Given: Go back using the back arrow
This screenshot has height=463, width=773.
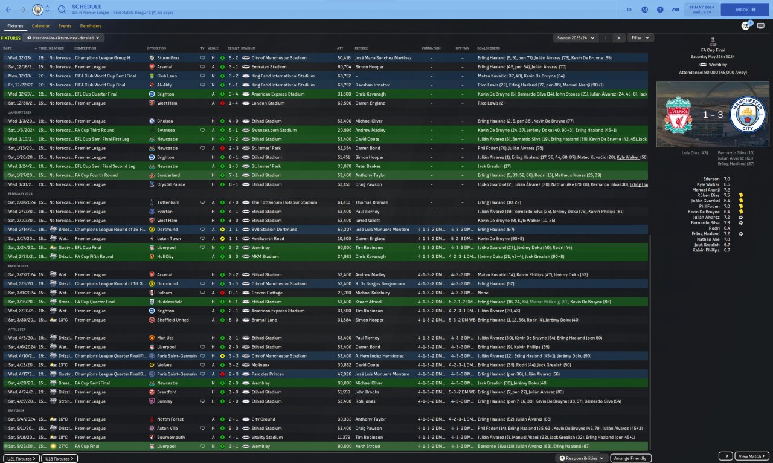Looking at the screenshot, I should (x=8, y=10).
